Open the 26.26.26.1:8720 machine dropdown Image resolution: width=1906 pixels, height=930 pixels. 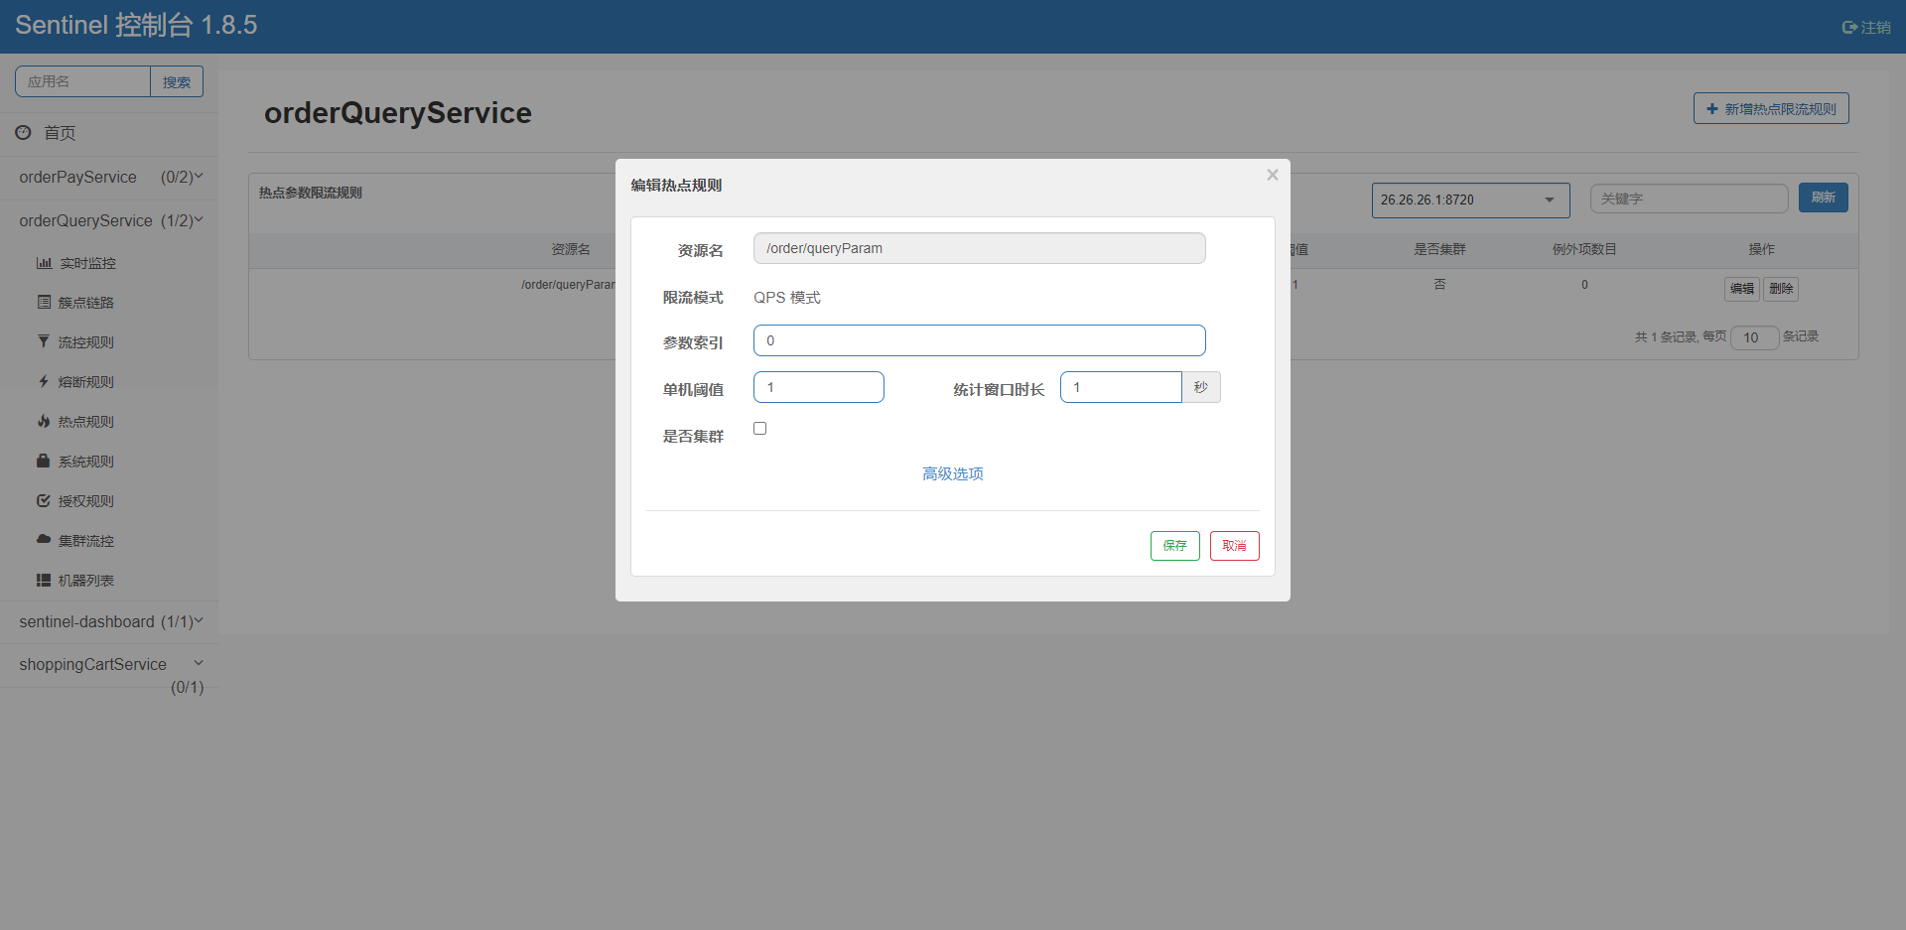(1470, 199)
